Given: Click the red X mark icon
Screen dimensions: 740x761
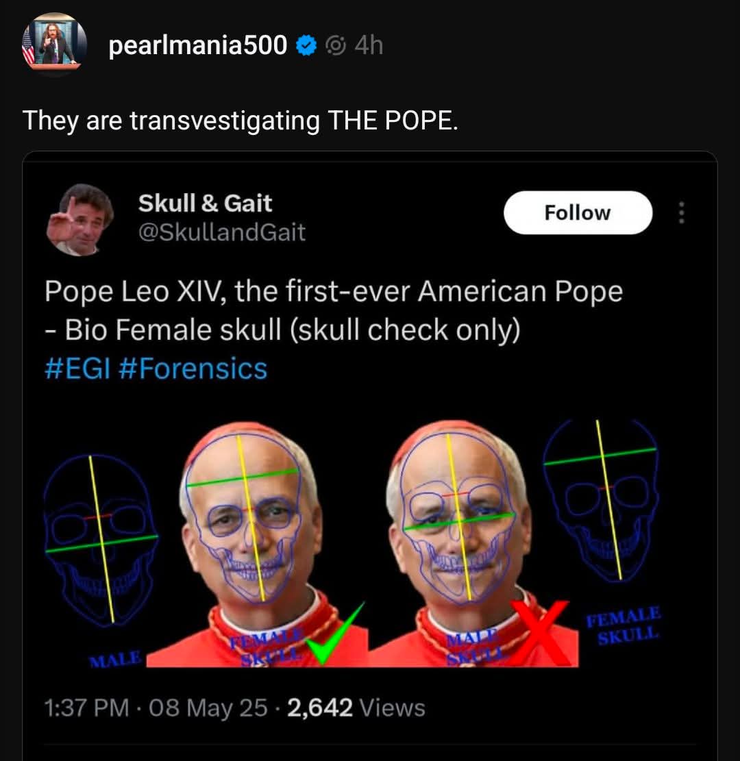Looking at the screenshot, I should coord(541,632).
